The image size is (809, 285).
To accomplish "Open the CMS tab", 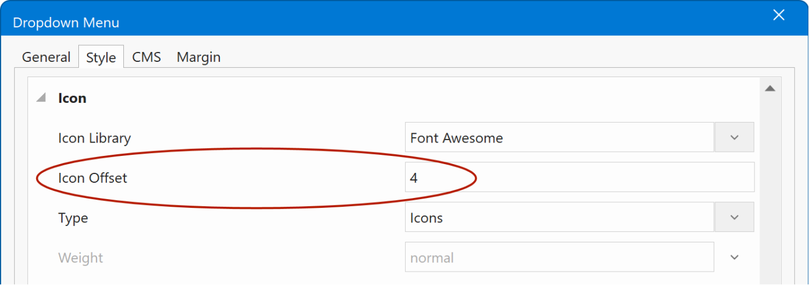I will [x=146, y=57].
